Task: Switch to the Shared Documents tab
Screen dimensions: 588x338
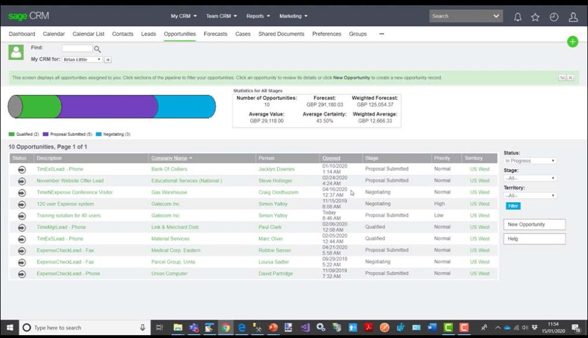Action: tap(281, 34)
